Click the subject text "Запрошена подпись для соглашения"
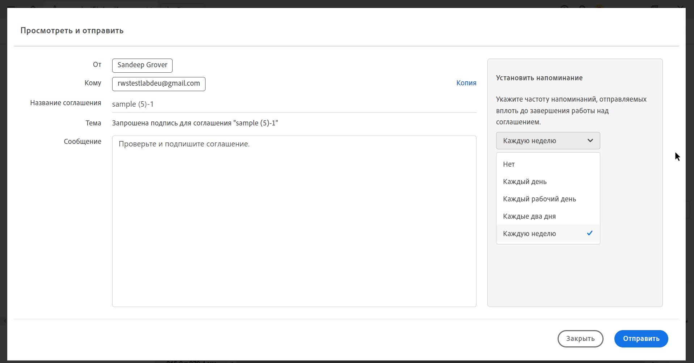This screenshot has width=694, height=363. (172, 123)
